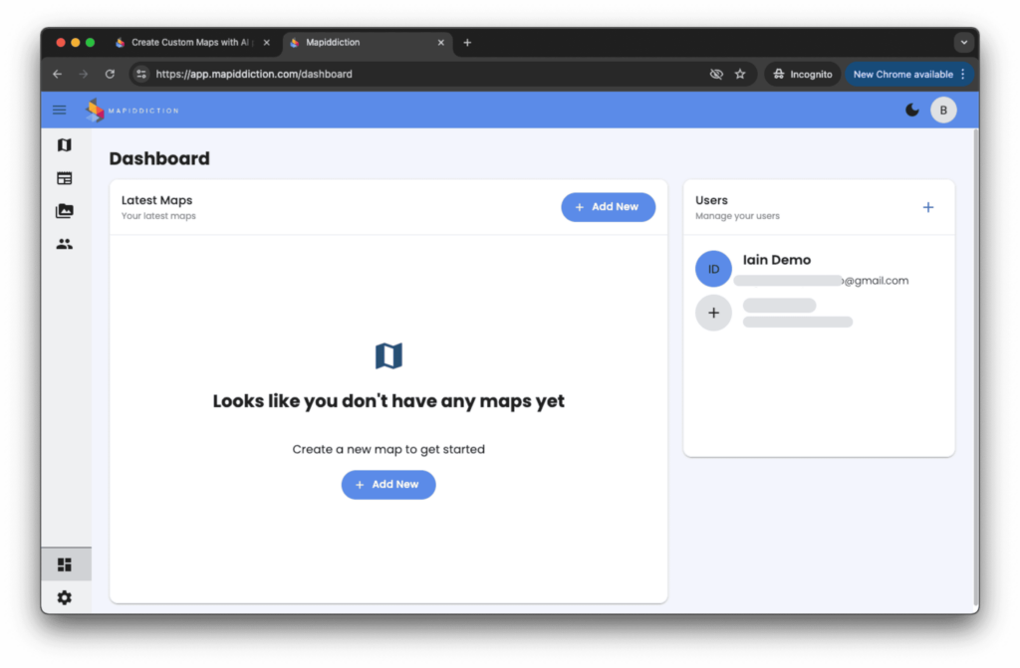Viewport: 1020px width, 668px height.
Task: Click the tracking protection eye icon in address bar
Action: pyautogui.click(x=715, y=74)
